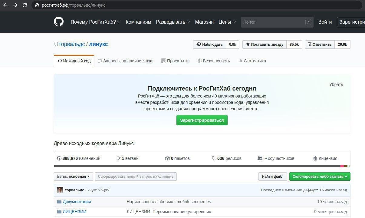Focus the Поиск search field

pos(273,22)
